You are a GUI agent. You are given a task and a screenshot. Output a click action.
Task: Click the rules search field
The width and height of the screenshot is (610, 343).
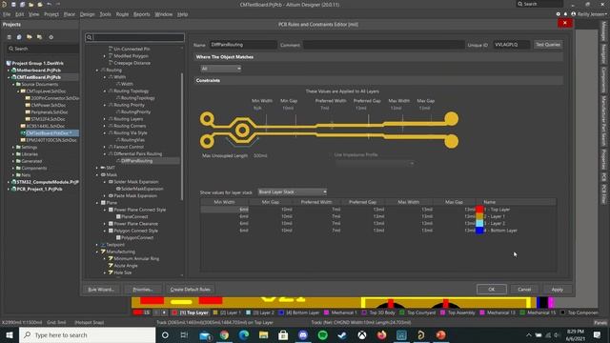point(134,37)
